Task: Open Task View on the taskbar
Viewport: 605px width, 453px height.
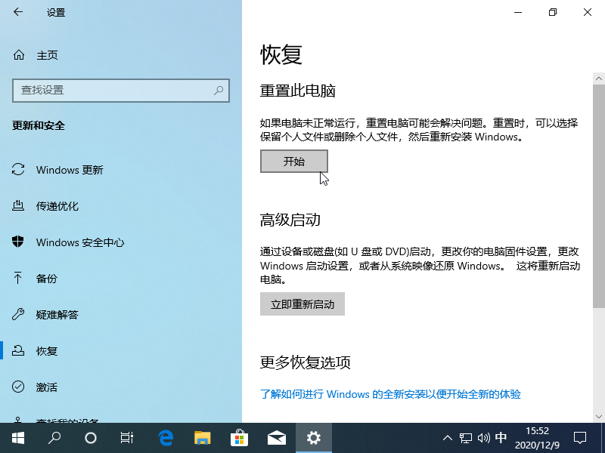Action: point(127,438)
